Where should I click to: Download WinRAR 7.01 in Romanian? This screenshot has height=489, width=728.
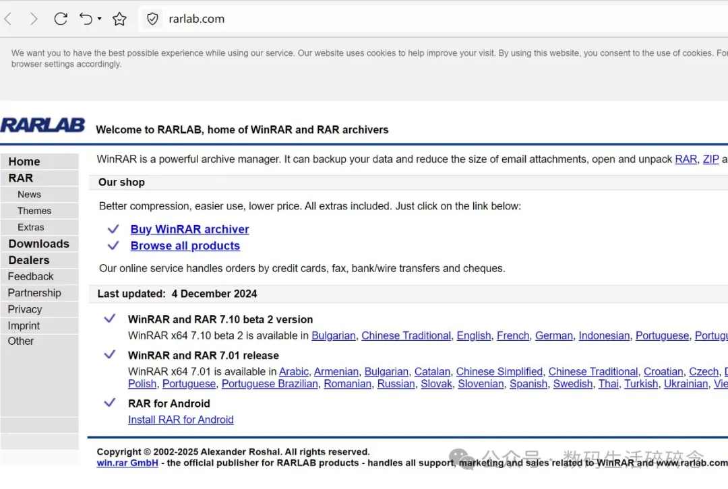(x=347, y=384)
